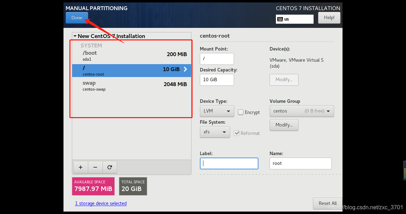Remove the selected mount point with minus button
Image resolution: width=406 pixels, height=214 pixels.
[95, 167]
